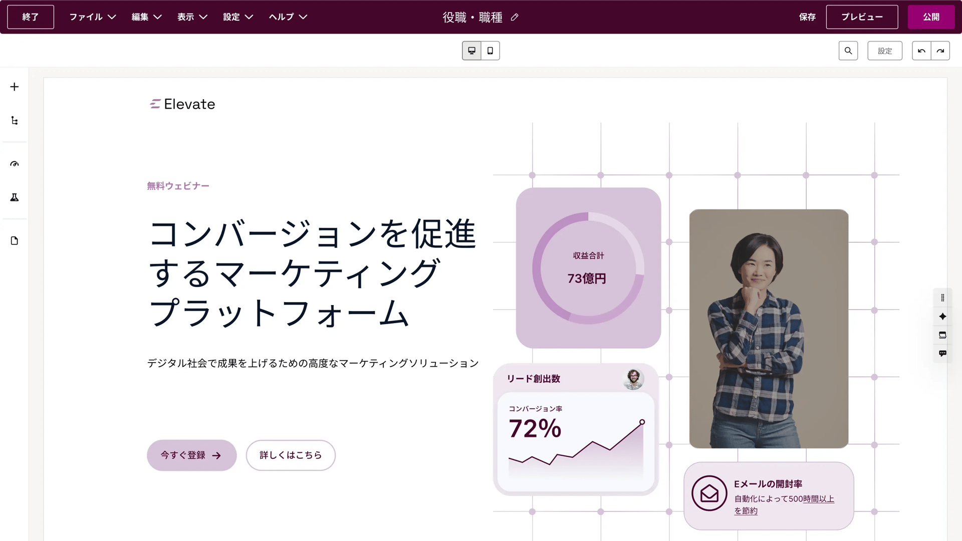
Task: Switch to mobile preview mode
Action: tap(490, 51)
